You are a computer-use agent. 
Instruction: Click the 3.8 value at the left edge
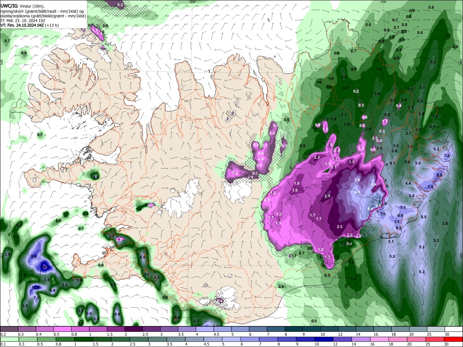coord(8,254)
